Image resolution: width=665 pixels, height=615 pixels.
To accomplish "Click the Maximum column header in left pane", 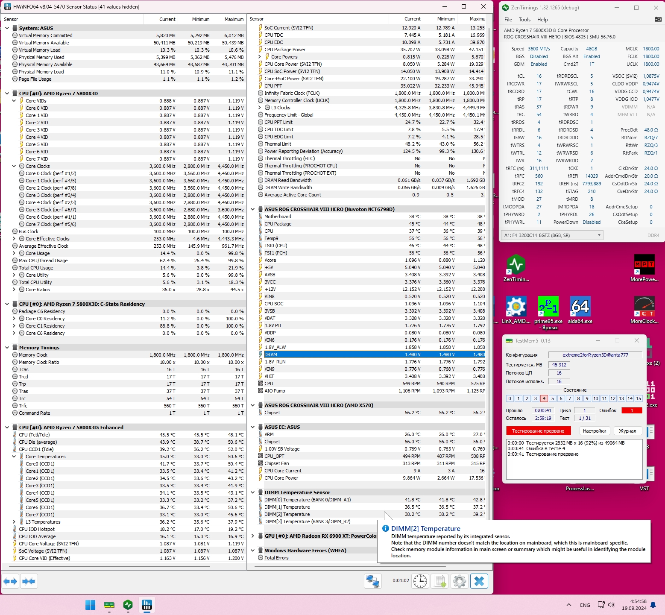I will tap(229, 19).
